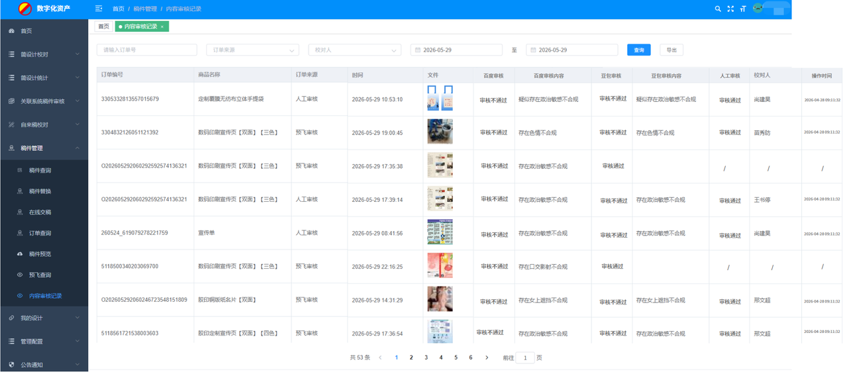
Task: Click the 稿件查询 submenu icon
Action: tap(20, 170)
